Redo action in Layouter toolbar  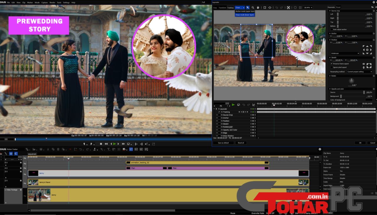click(282, 8)
